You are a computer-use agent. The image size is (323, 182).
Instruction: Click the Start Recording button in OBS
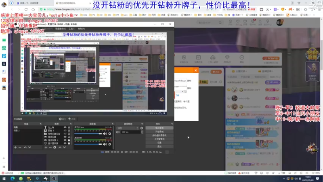tap(159, 132)
